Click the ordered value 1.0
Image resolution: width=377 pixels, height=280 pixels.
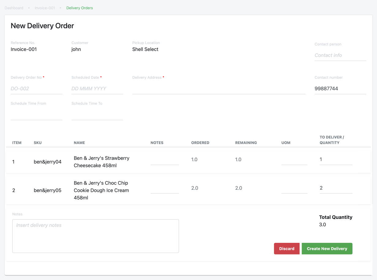pyautogui.click(x=194, y=160)
